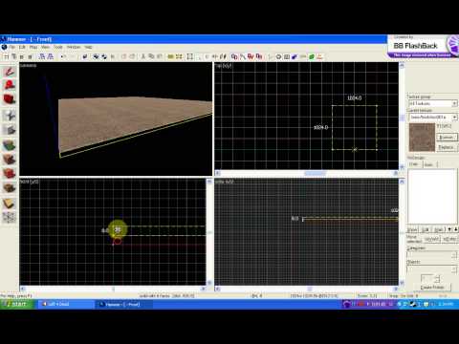This screenshot has width=459, height=344.
Task: Select the Vertex manipulation tool
Action: pyautogui.click(x=10, y=217)
